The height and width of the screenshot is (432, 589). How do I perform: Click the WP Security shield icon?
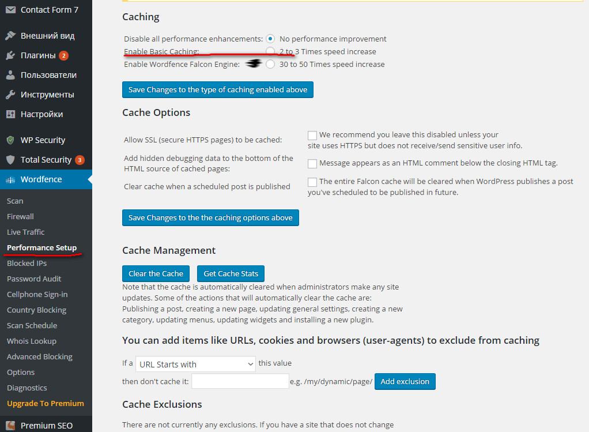[10, 140]
